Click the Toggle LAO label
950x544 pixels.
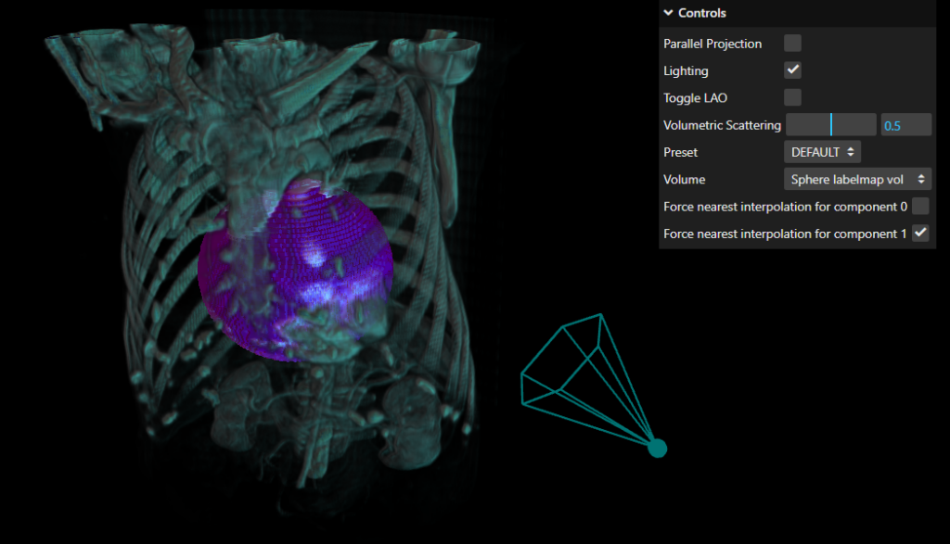pyautogui.click(x=695, y=97)
